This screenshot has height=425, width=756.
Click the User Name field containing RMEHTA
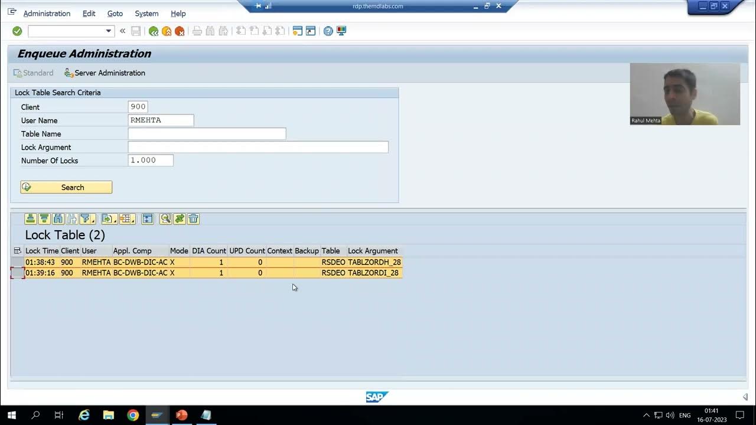pyautogui.click(x=161, y=120)
